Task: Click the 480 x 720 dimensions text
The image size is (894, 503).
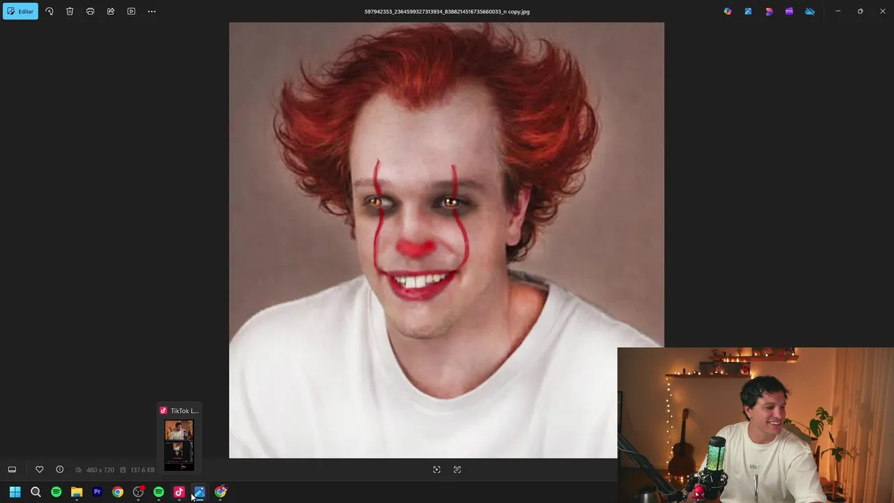Action: (x=100, y=470)
